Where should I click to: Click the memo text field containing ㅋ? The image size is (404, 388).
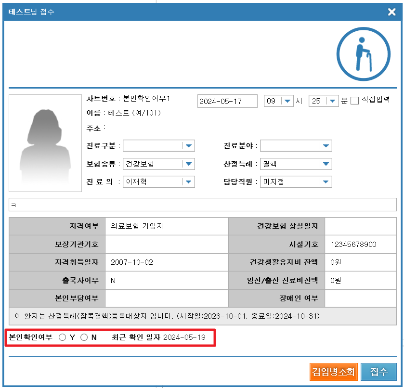pyautogui.click(x=202, y=205)
